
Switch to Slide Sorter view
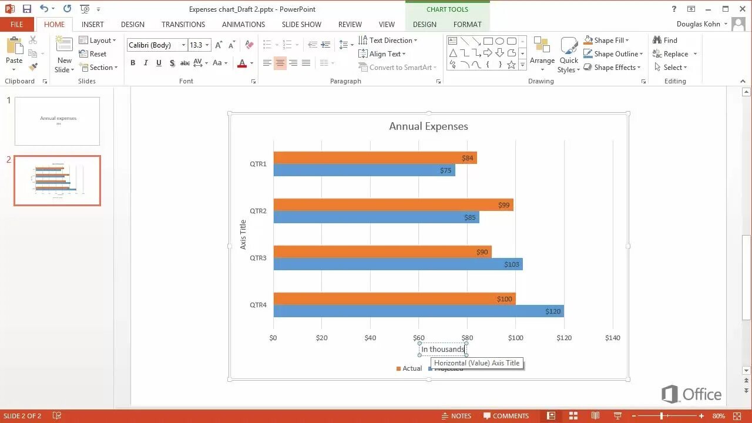(573, 416)
